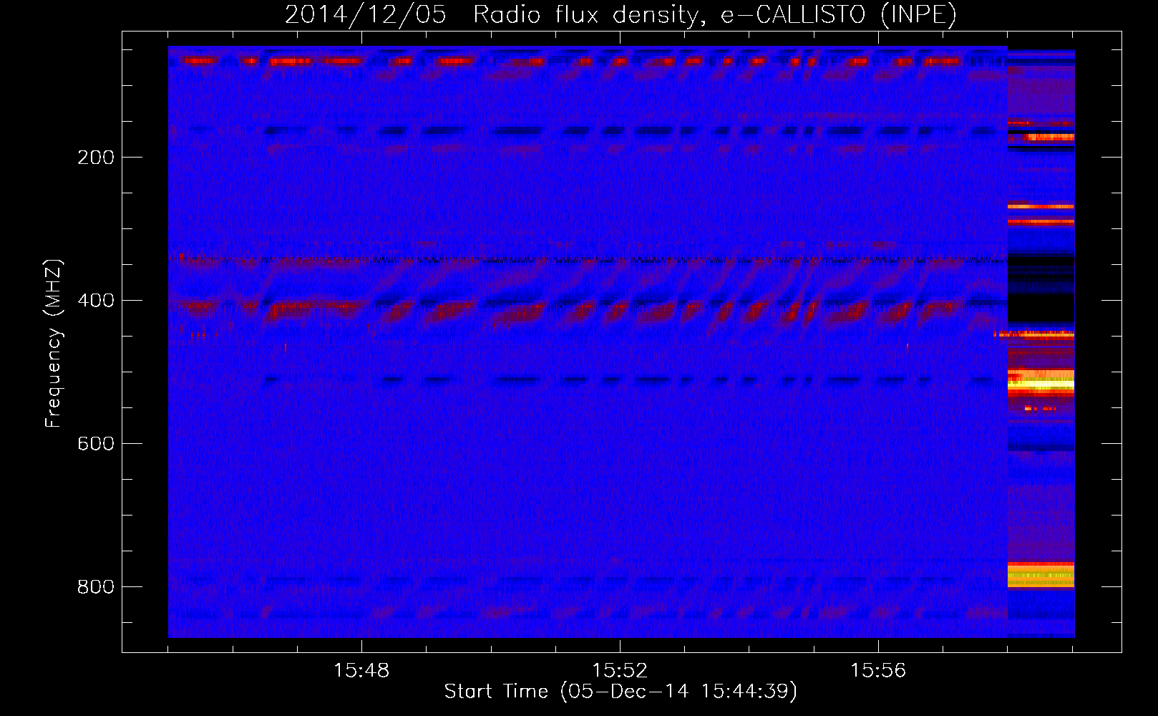
Task: Click the 'Frequency (MHZ)' axis label
Action: tap(53, 344)
